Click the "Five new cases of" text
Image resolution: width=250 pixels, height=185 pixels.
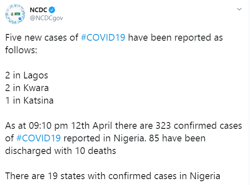click(42, 38)
